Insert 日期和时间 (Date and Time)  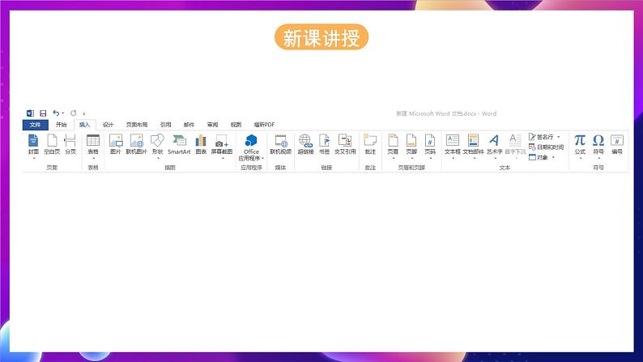[x=546, y=147]
